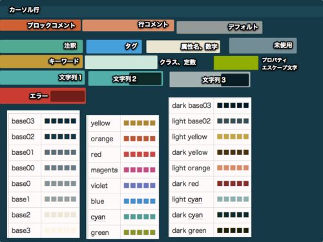Click the light cyan color squares

(x=233, y=199)
